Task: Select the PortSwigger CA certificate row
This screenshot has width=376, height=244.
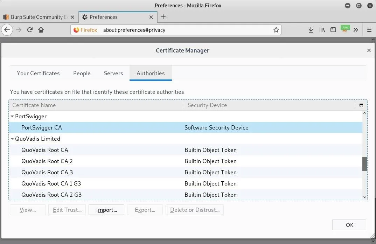Action: 186,127
